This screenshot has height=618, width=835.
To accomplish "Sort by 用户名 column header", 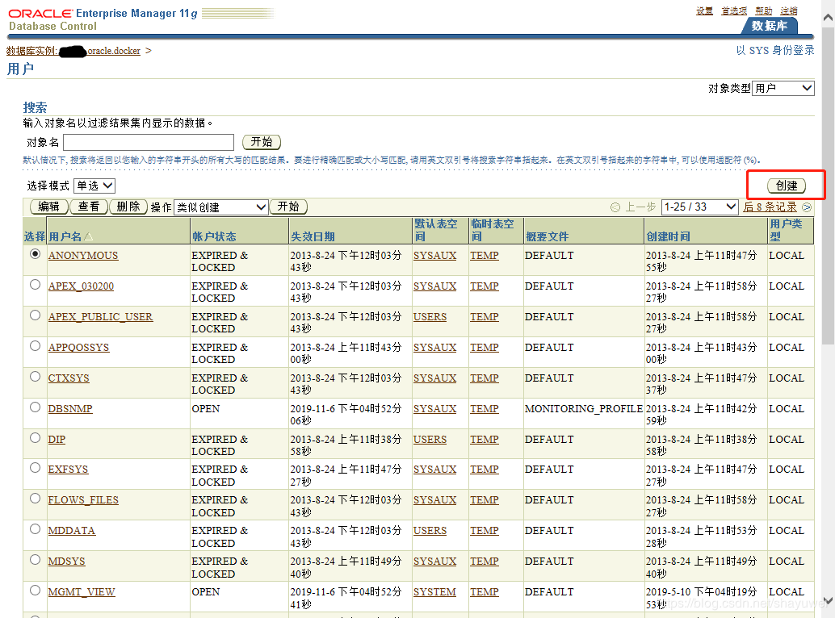I will (x=65, y=236).
